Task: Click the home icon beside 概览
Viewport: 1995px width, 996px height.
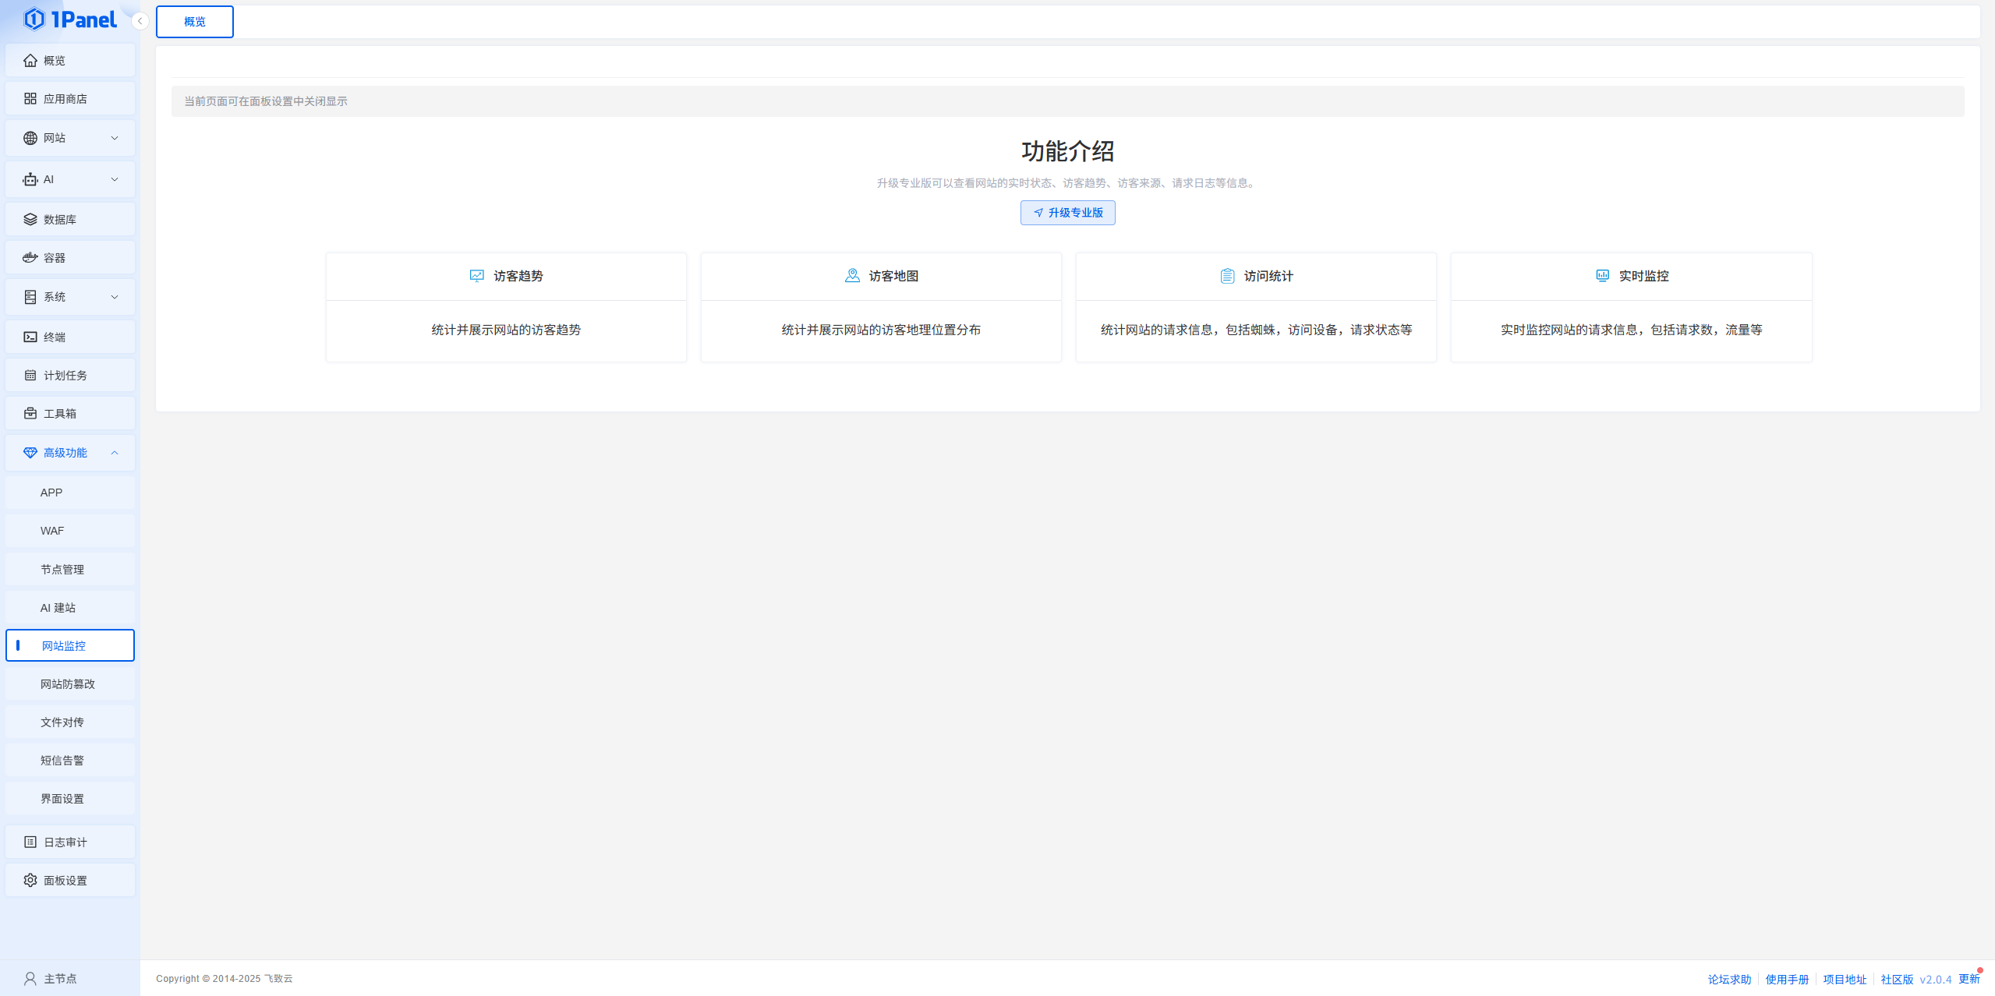Action: click(30, 61)
